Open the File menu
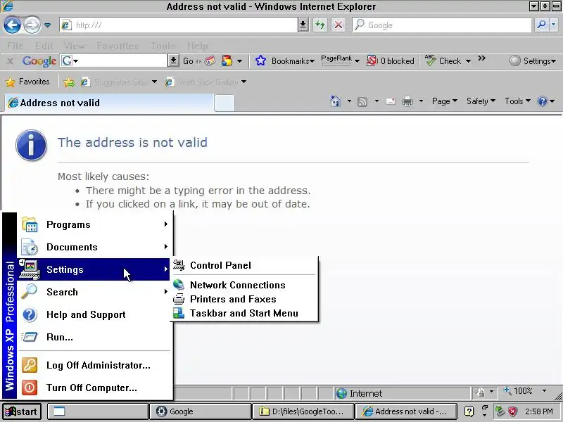The width and height of the screenshot is (563, 422). pos(15,46)
